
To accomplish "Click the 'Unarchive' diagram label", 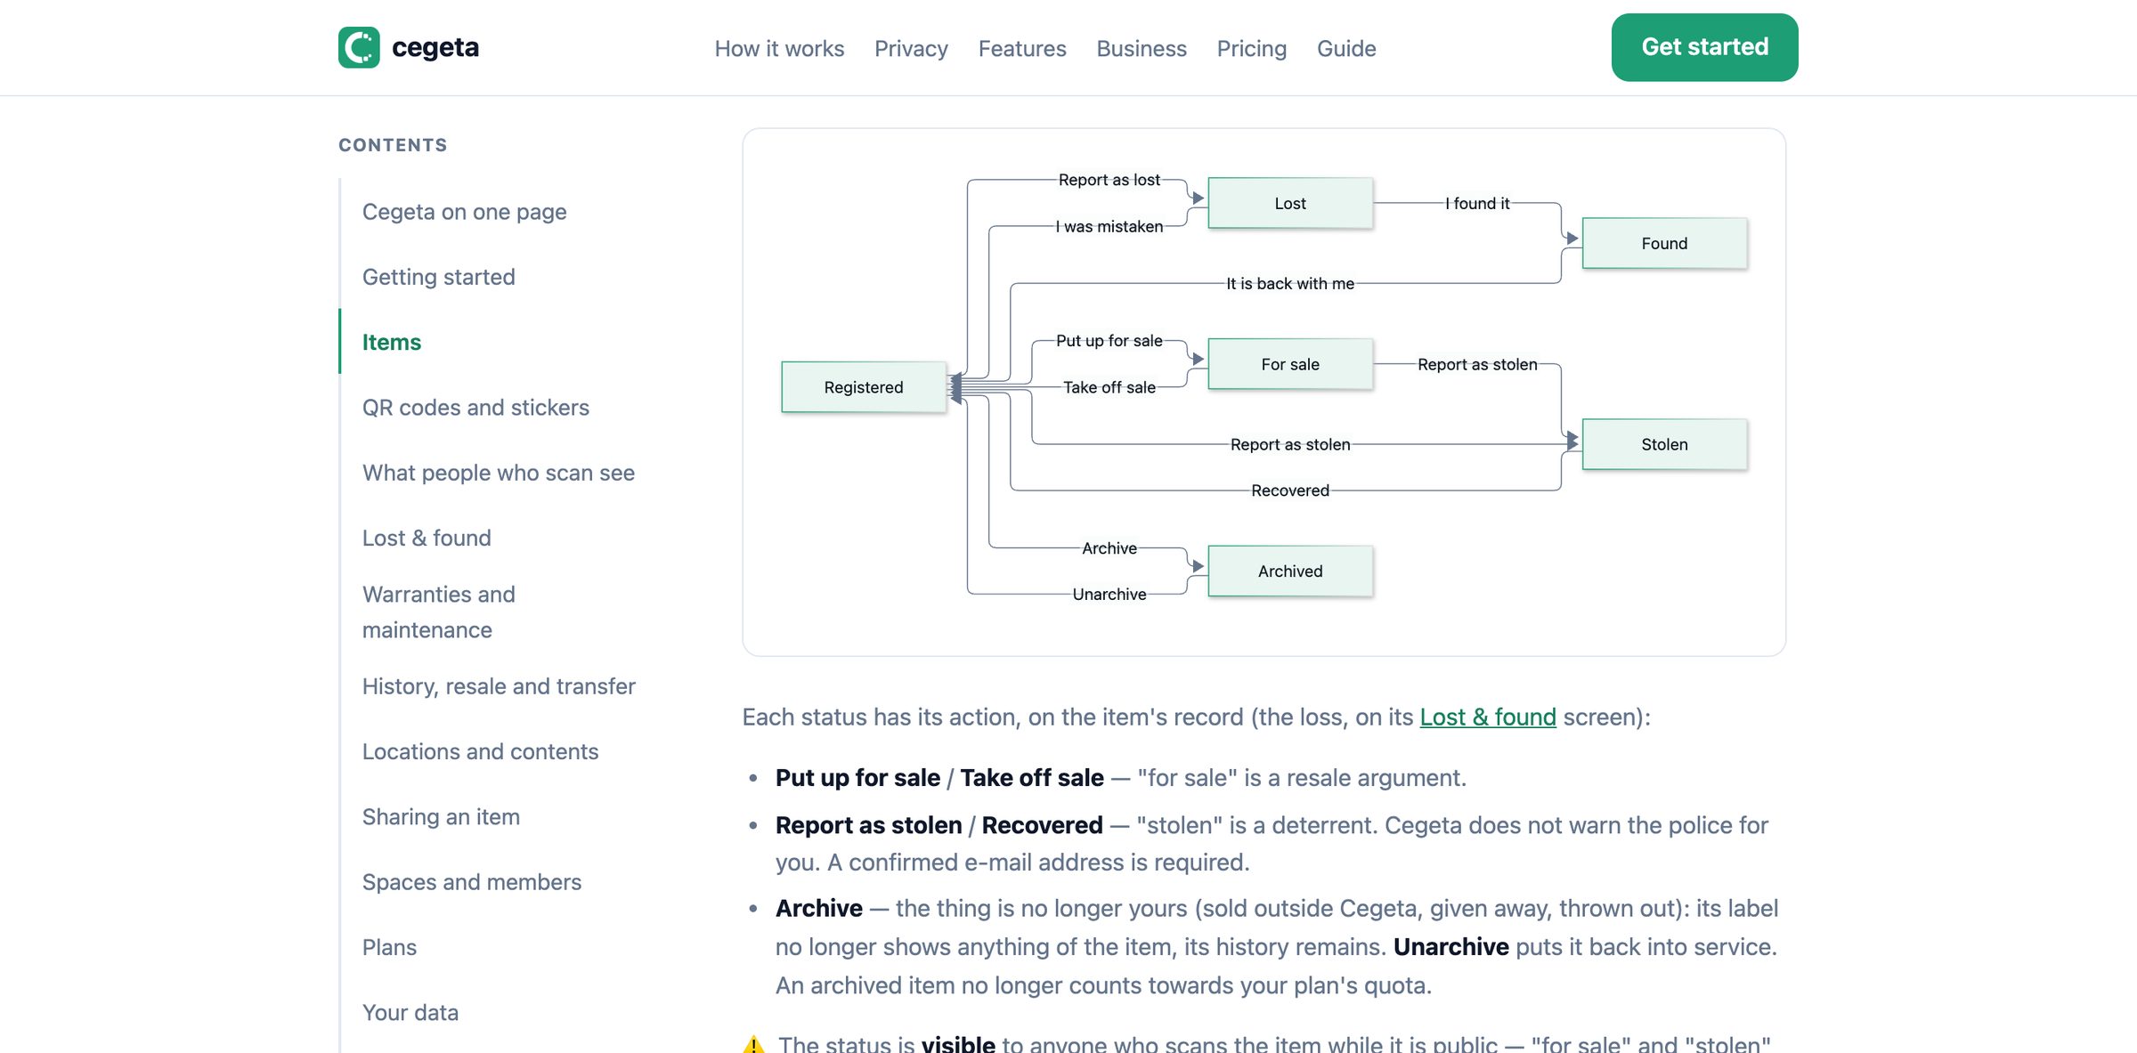I will pyautogui.click(x=1109, y=594).
